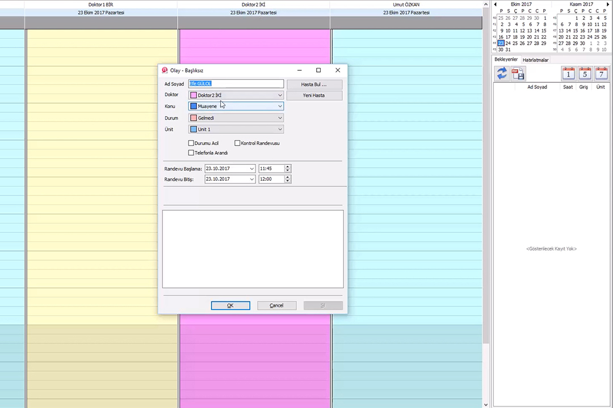Advance mini calendar to next month

tap(607, 4)
